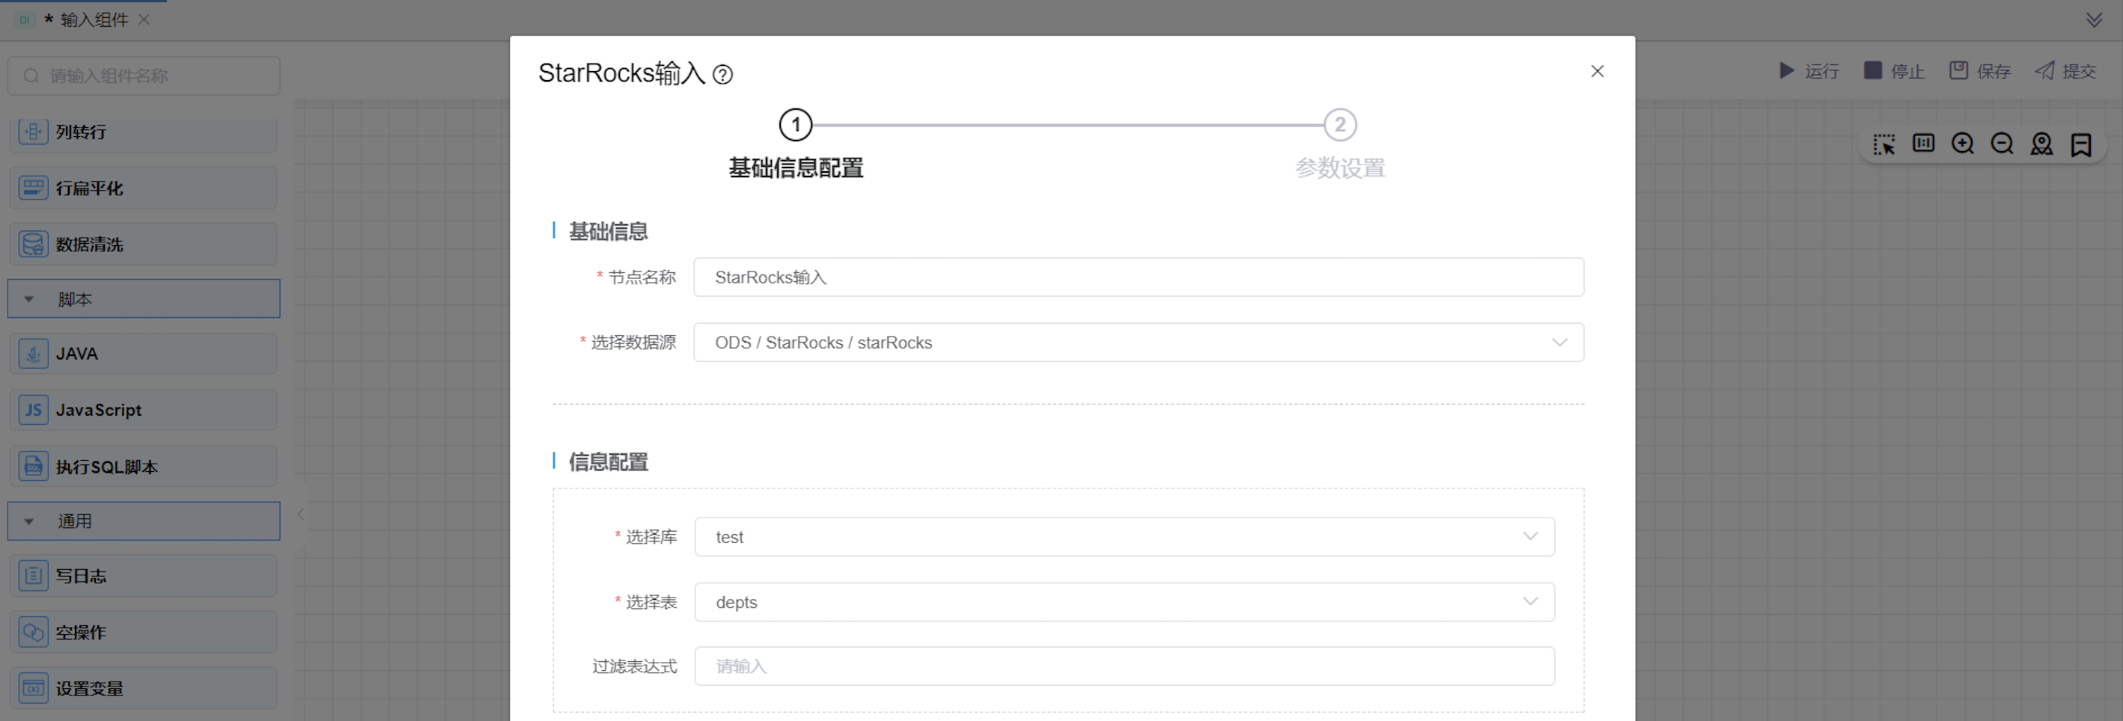Collapse the 通用 component group

point(144,521)
